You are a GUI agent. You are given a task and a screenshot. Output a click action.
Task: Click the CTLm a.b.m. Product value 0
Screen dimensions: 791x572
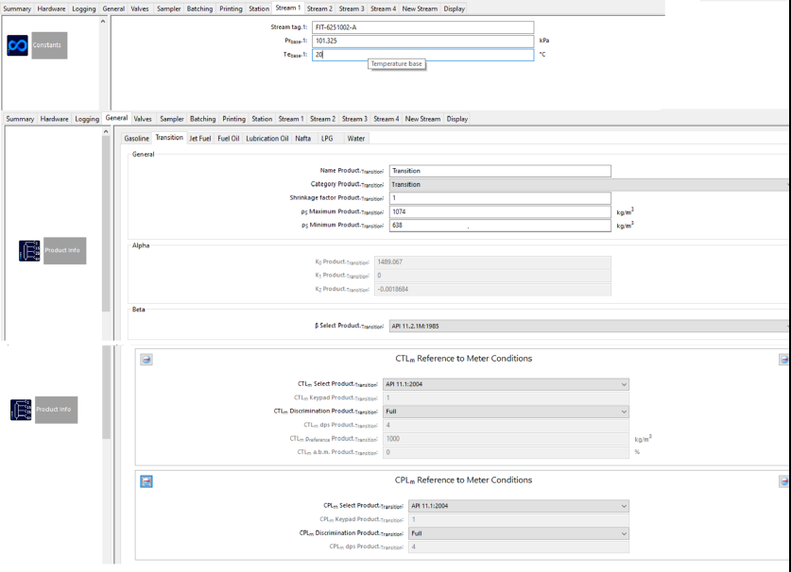(x=506, y=452)
